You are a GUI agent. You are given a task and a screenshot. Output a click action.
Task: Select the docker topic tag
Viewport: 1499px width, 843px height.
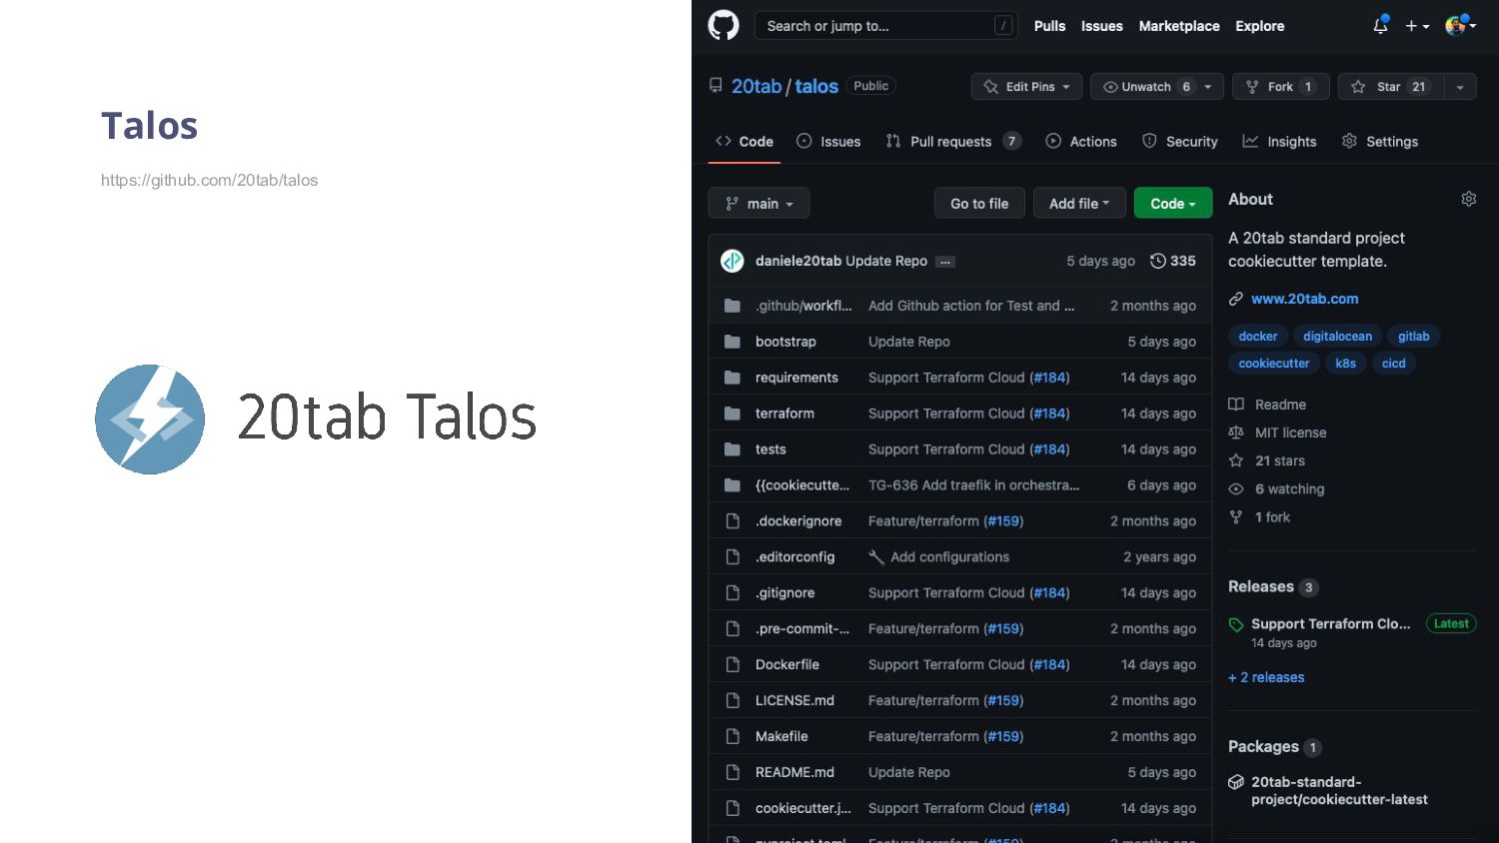coord(1257,337)
